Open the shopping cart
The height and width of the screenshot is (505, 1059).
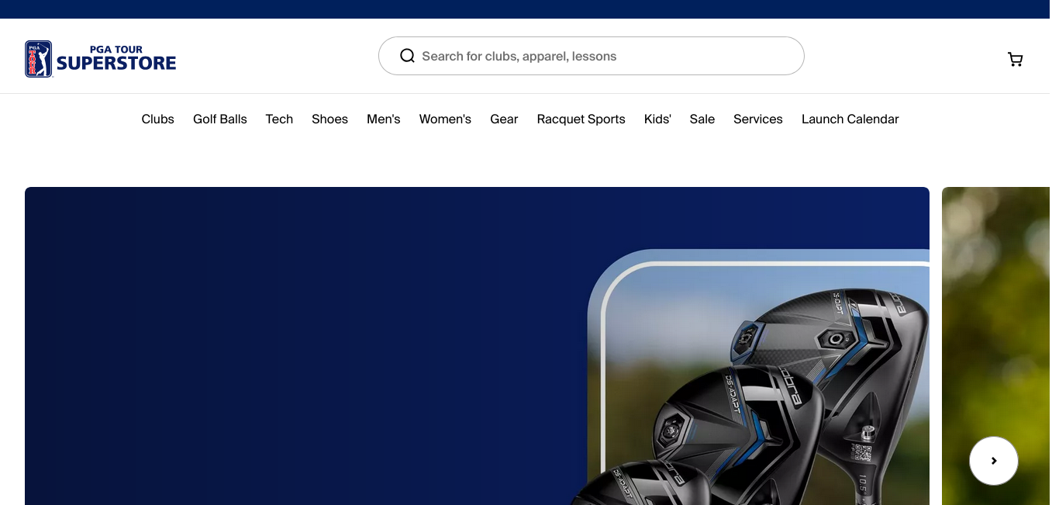(1015, 59)
